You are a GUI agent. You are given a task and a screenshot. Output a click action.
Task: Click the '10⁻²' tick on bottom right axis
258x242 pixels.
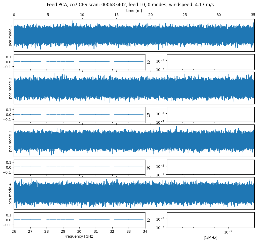click(228, 232)
